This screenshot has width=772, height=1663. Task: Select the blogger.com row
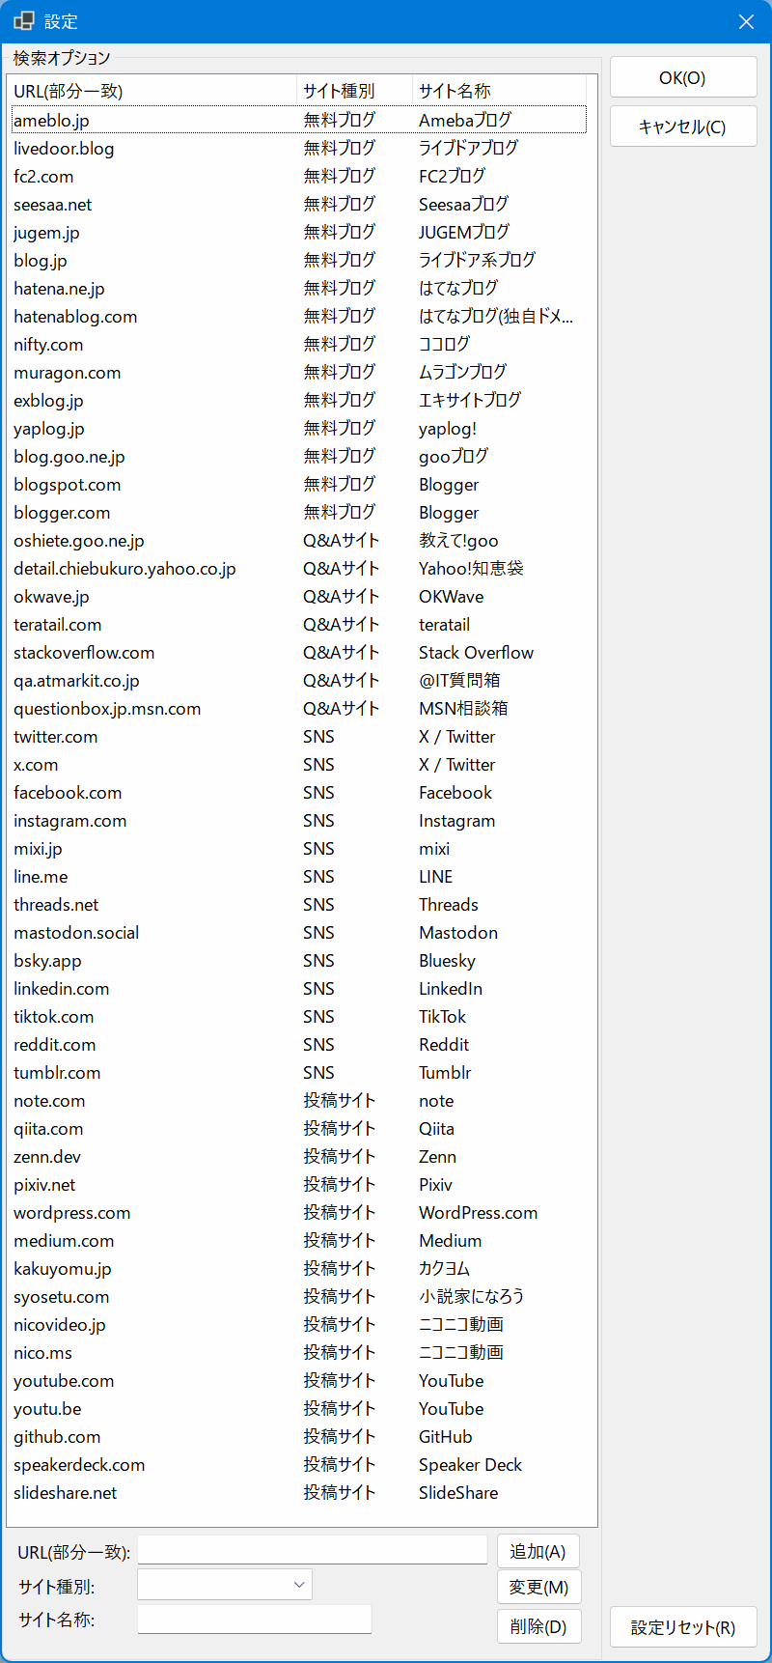tap(298, 512)
